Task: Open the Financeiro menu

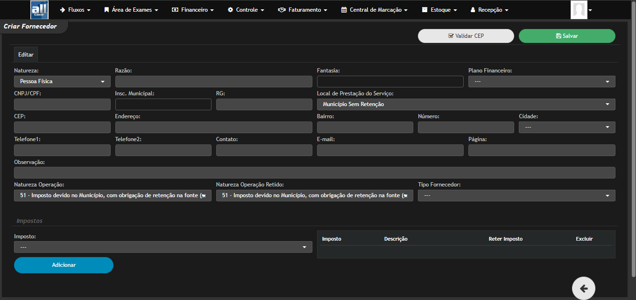Action: point(192,10)
